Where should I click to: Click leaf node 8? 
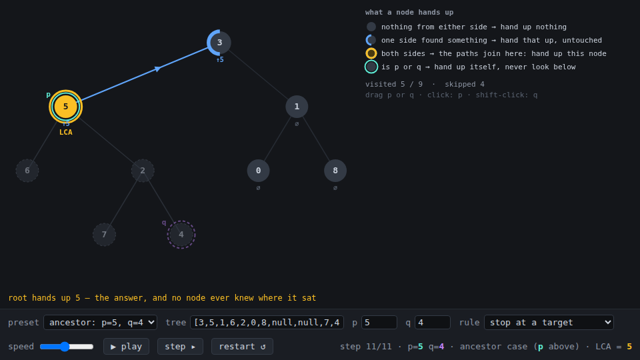pos(335,171)
